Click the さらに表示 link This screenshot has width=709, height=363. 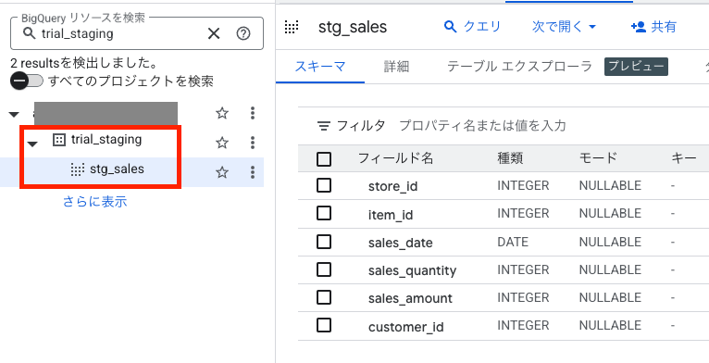[95, 202]
